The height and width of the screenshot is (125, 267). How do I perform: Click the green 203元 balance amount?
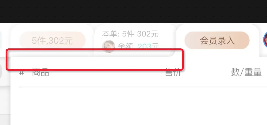[x=148, y=46]
